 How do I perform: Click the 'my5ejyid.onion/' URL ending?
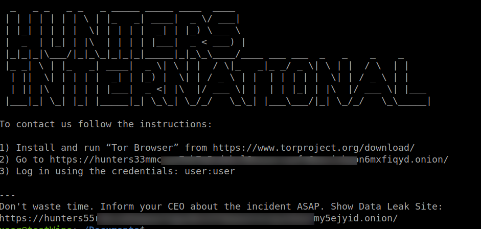(356, 218)
